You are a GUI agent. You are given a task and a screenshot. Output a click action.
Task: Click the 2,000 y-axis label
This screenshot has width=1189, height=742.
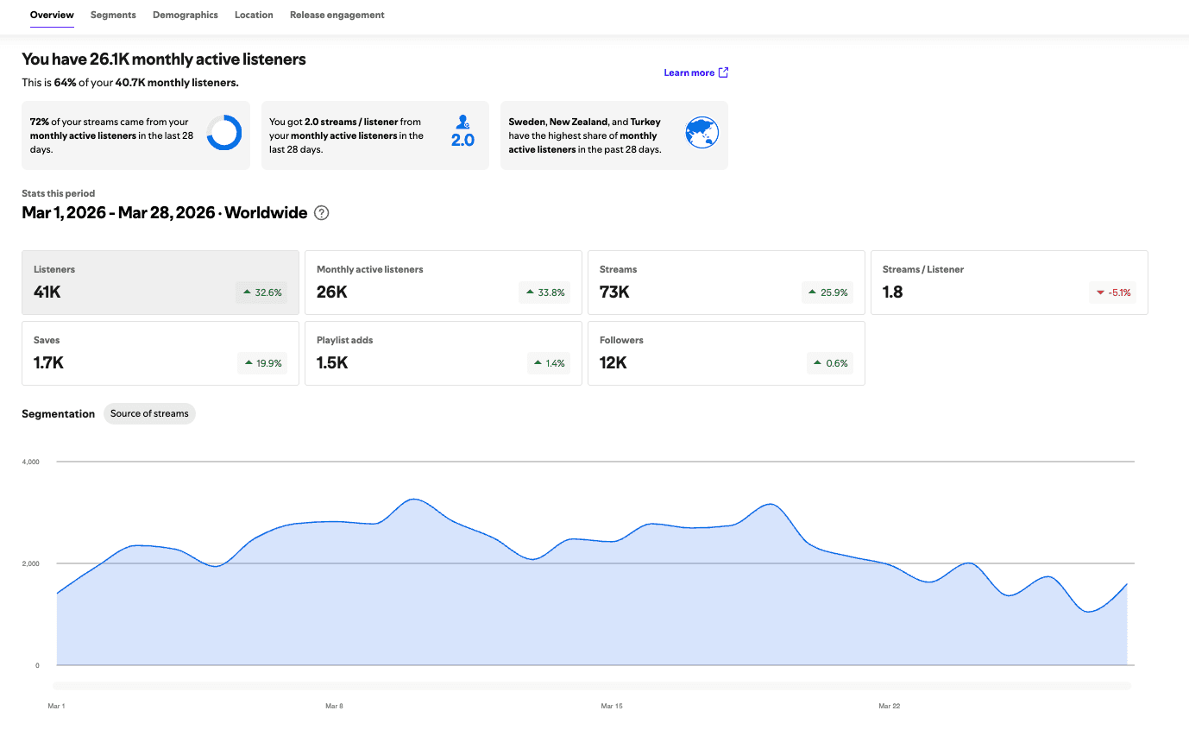[x=31, y=563]
